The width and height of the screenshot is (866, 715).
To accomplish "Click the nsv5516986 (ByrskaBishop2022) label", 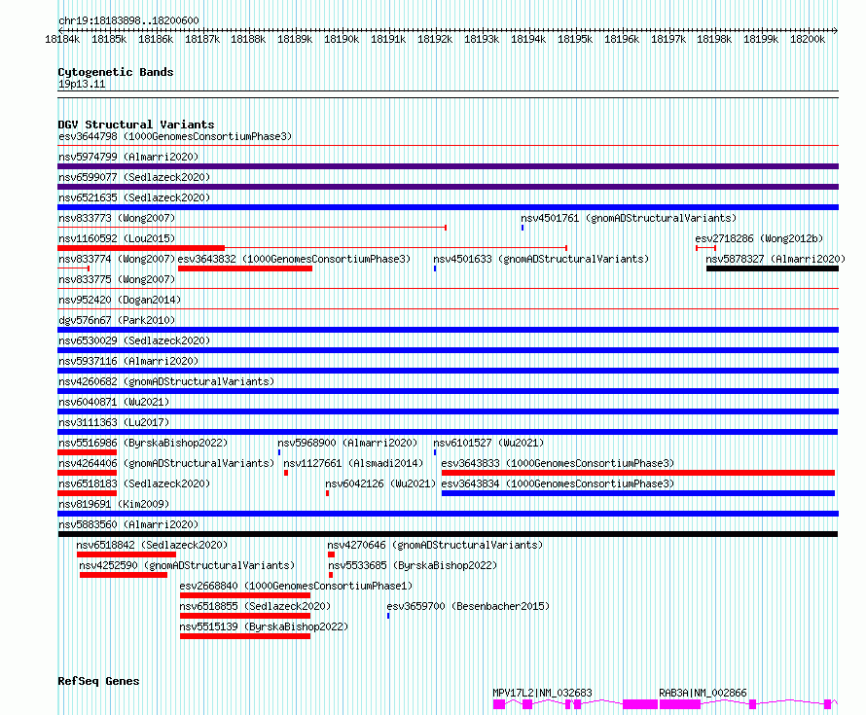I will (x=143, y=443).
